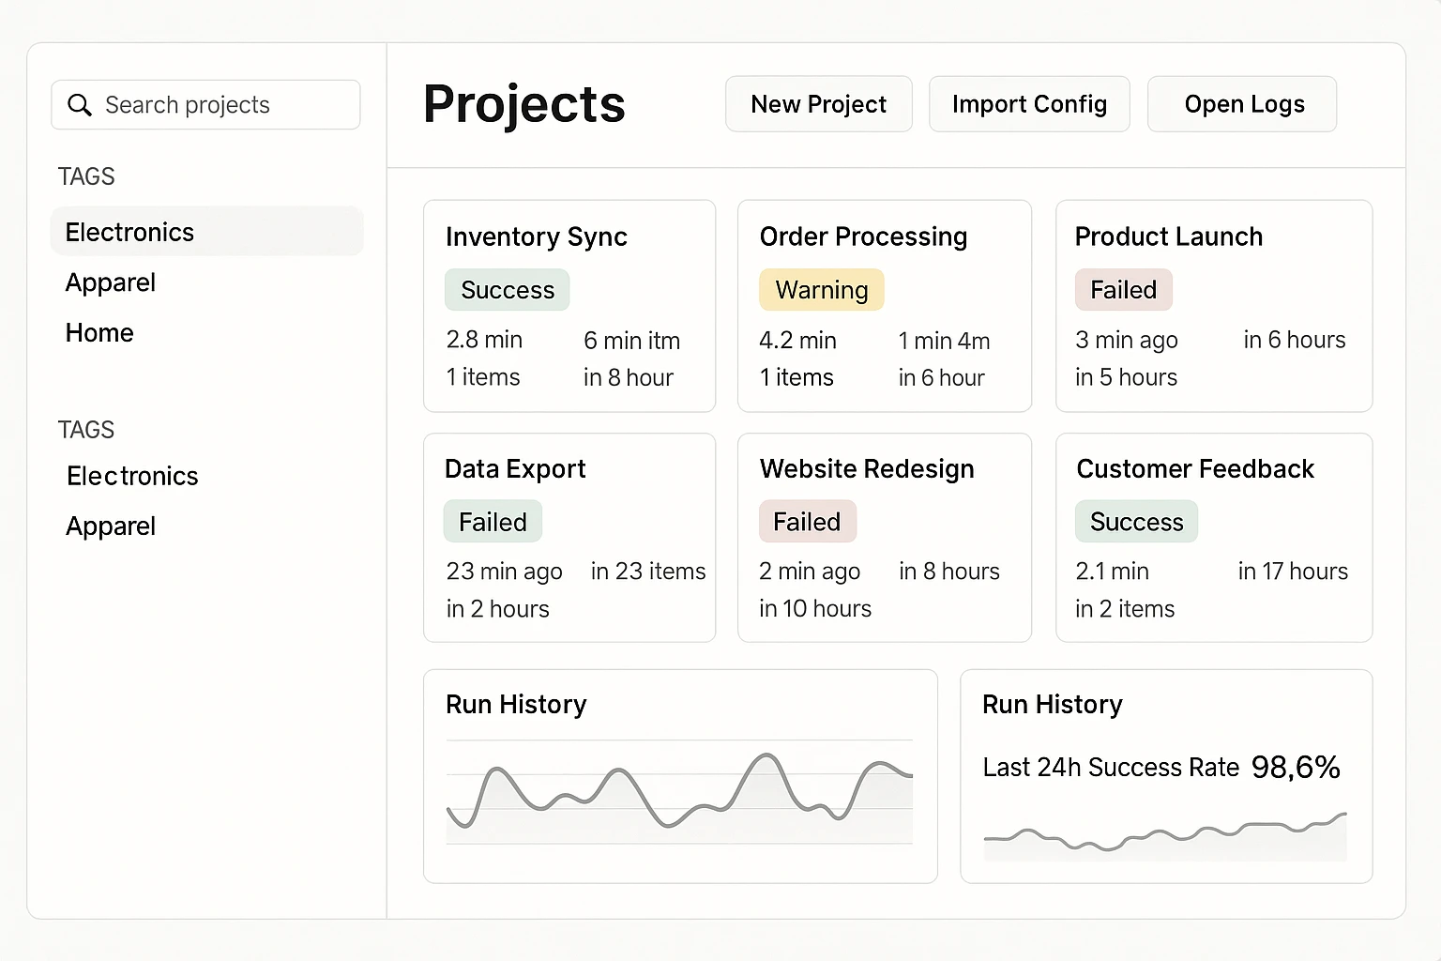This screenshot has height=961, width=1441.
Task: Click the Import Config button
Action: tap(1029, 104)
